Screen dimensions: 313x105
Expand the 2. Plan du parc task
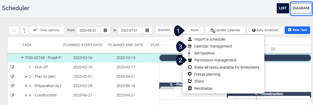pyautogui.click(x=26, y=76)
